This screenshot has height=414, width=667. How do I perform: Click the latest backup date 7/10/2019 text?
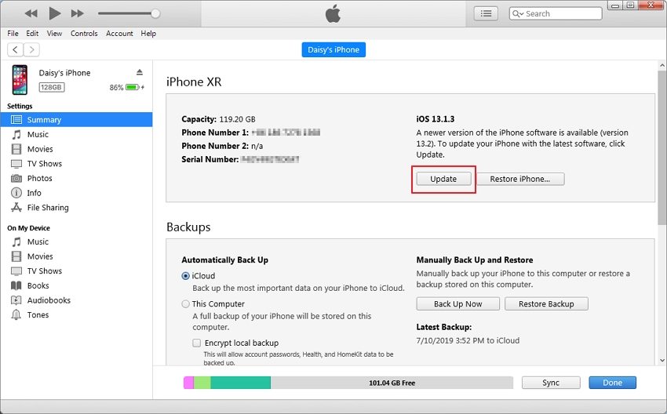coord(468,340)
